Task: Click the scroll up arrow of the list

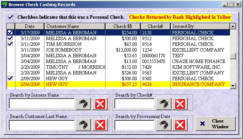Action: 233,26
